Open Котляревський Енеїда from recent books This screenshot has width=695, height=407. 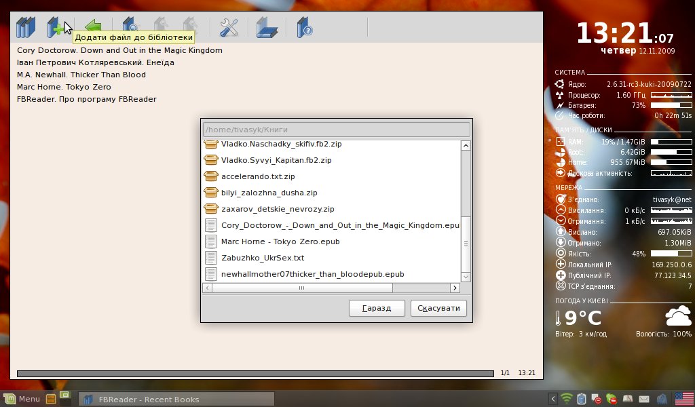pos(95,62)
